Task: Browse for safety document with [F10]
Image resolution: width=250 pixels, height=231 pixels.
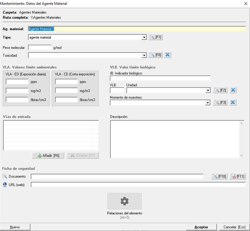Action: [219, 176]
